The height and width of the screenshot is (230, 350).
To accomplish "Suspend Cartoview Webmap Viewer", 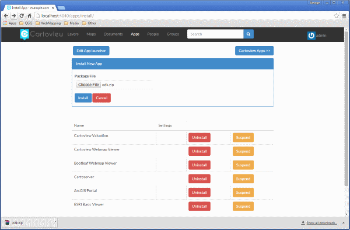I will coord(243,151).
